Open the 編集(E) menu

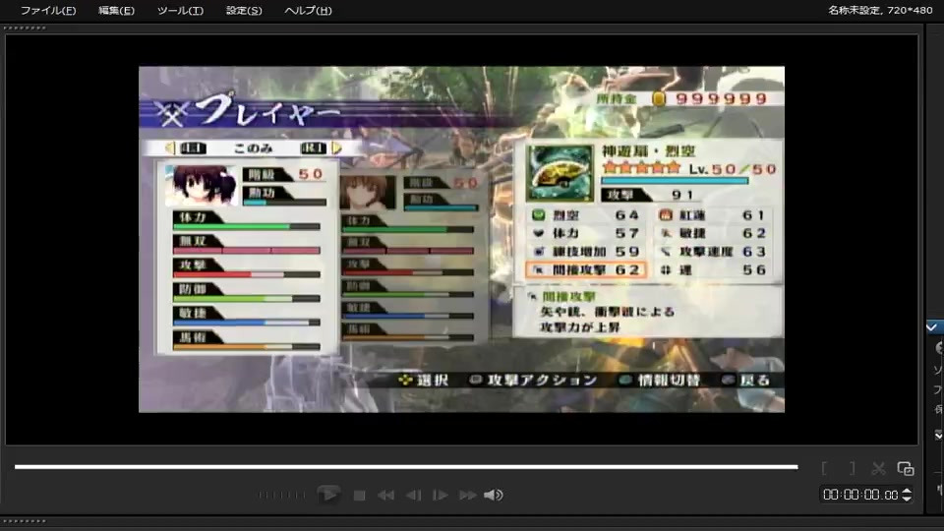116,10
